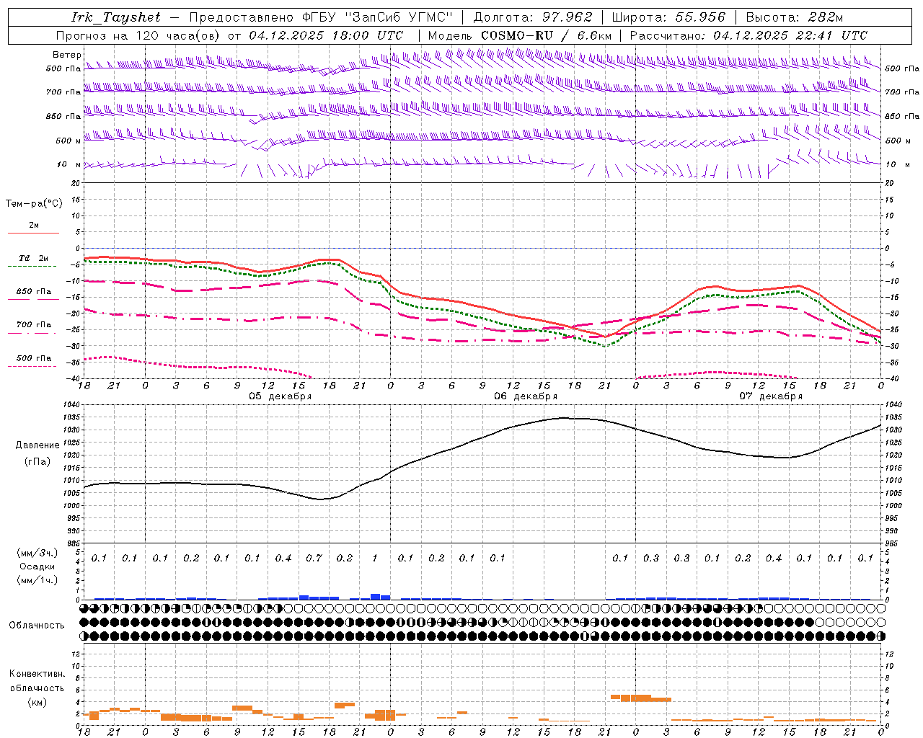
Task: Click the station title Irk_Tayshet
Action: tap(115, 17)
